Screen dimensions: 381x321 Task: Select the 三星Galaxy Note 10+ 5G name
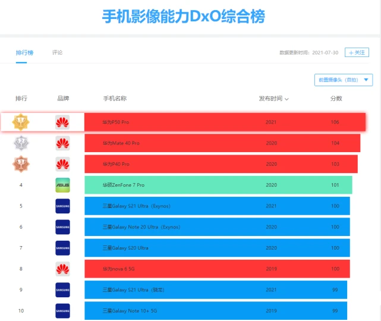[130, 311]
